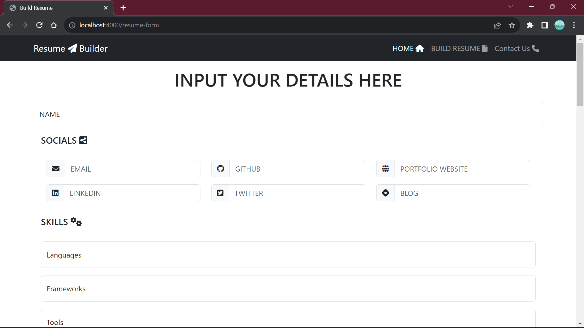
Task: Bookmark this page with star icon
Action: coord(512,25)
